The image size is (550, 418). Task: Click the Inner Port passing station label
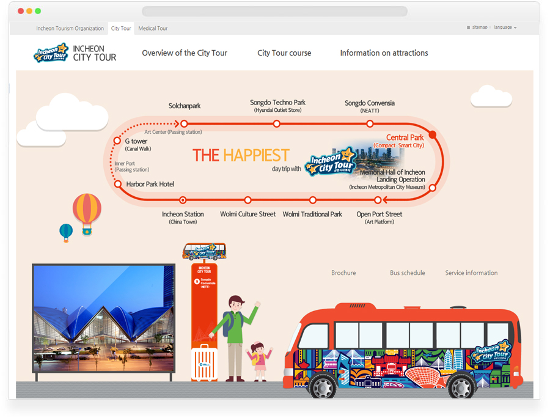pos(131,167)
